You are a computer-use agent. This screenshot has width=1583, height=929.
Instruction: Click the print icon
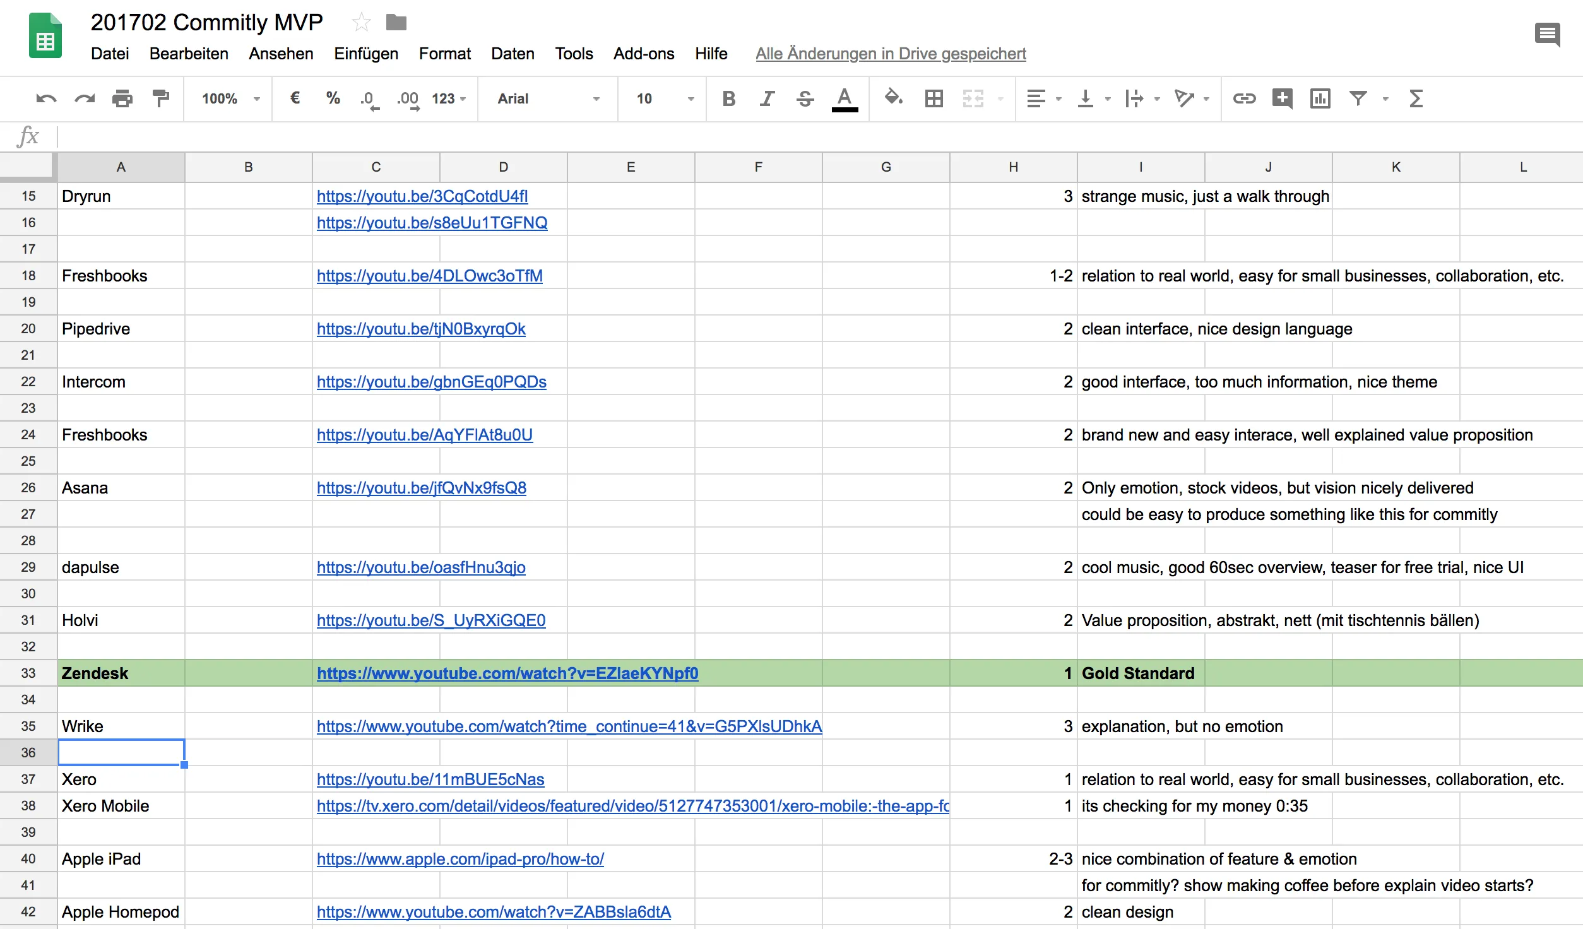point(122,98)
